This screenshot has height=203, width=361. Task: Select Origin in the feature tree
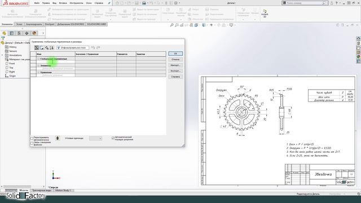(10, 76)
